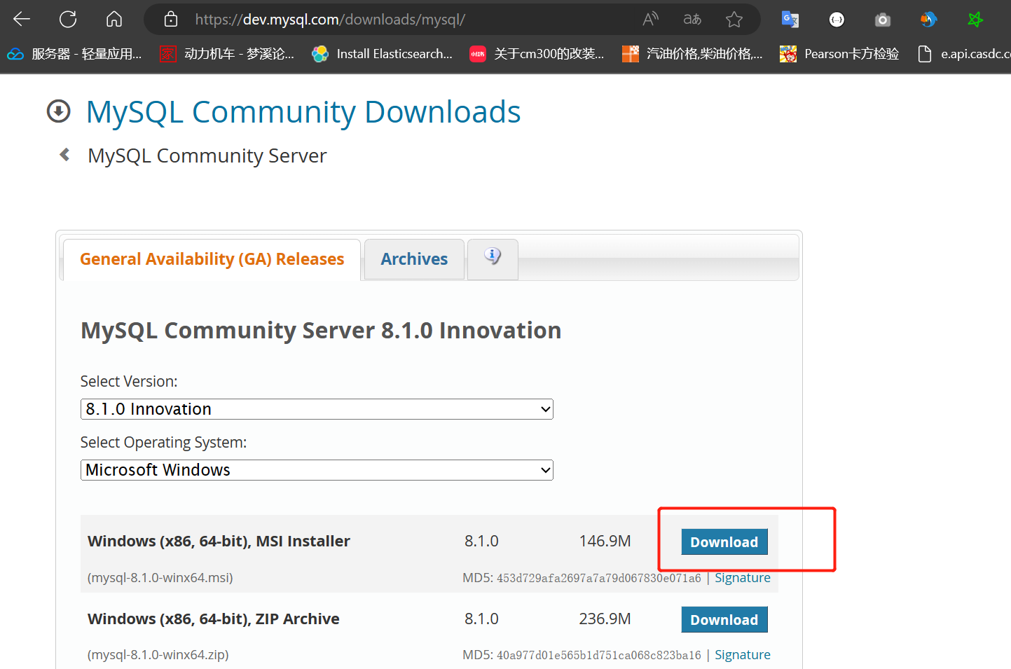Download the Windows MSI Installer
The height and width of the screenshot is (669, 1011).
click(724, 542)
